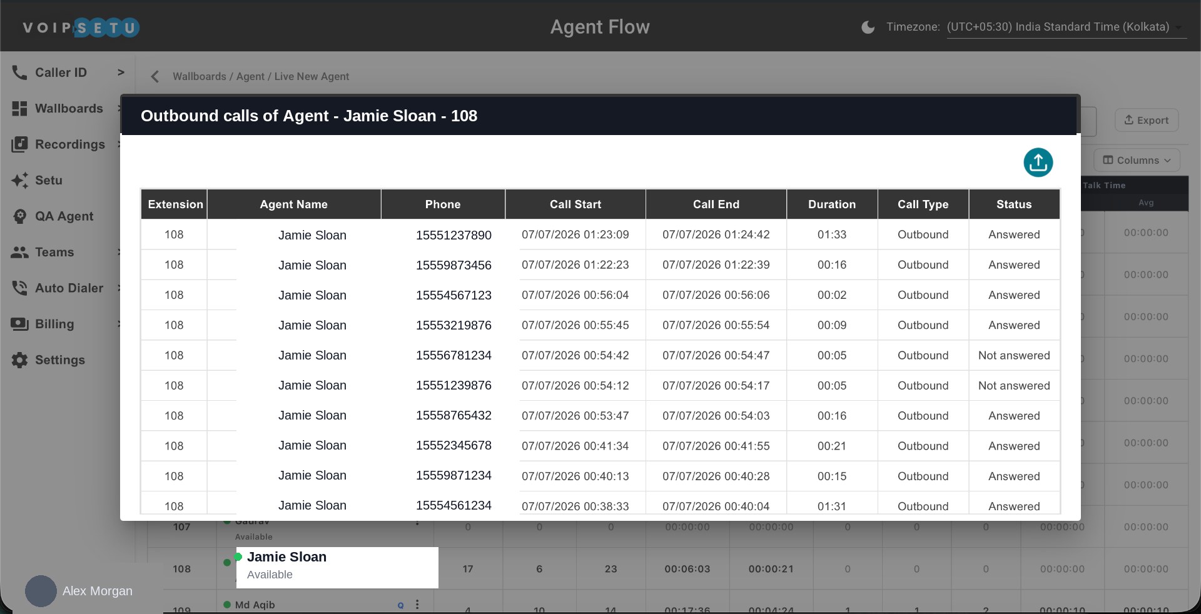Click Alex Morgan user avatar
The image size is (1201, 614).
point(41,591)
